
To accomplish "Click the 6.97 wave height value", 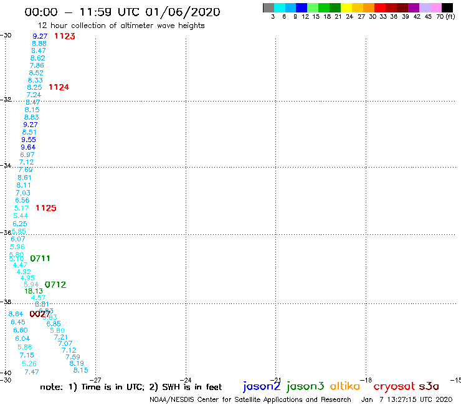I will pos(27,155).
